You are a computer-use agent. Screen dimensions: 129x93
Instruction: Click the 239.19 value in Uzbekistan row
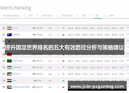tap(100, 68)
